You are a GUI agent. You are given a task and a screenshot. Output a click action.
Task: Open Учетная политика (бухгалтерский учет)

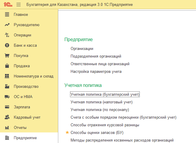pyautogui.click(x=105, y=94)
